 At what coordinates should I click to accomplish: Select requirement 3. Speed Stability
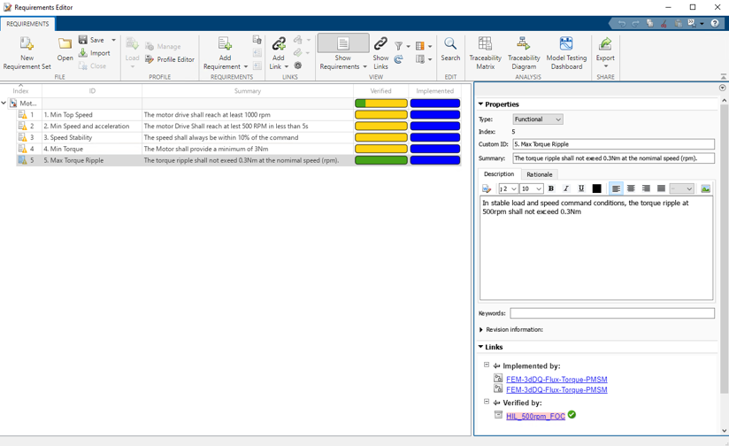(68, 137)
